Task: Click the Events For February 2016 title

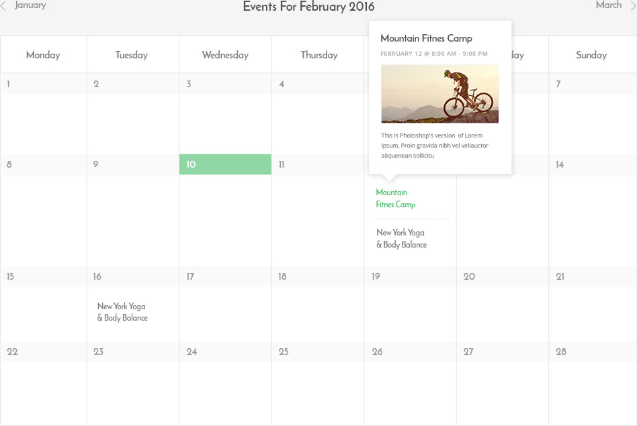Action: (308, 7)
